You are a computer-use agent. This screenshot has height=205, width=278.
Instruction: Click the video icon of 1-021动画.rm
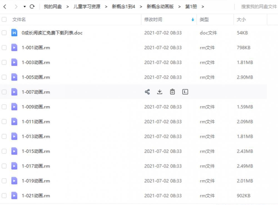point(14,196)
